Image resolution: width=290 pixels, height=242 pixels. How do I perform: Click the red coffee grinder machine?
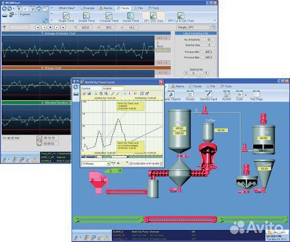point(207,155)
